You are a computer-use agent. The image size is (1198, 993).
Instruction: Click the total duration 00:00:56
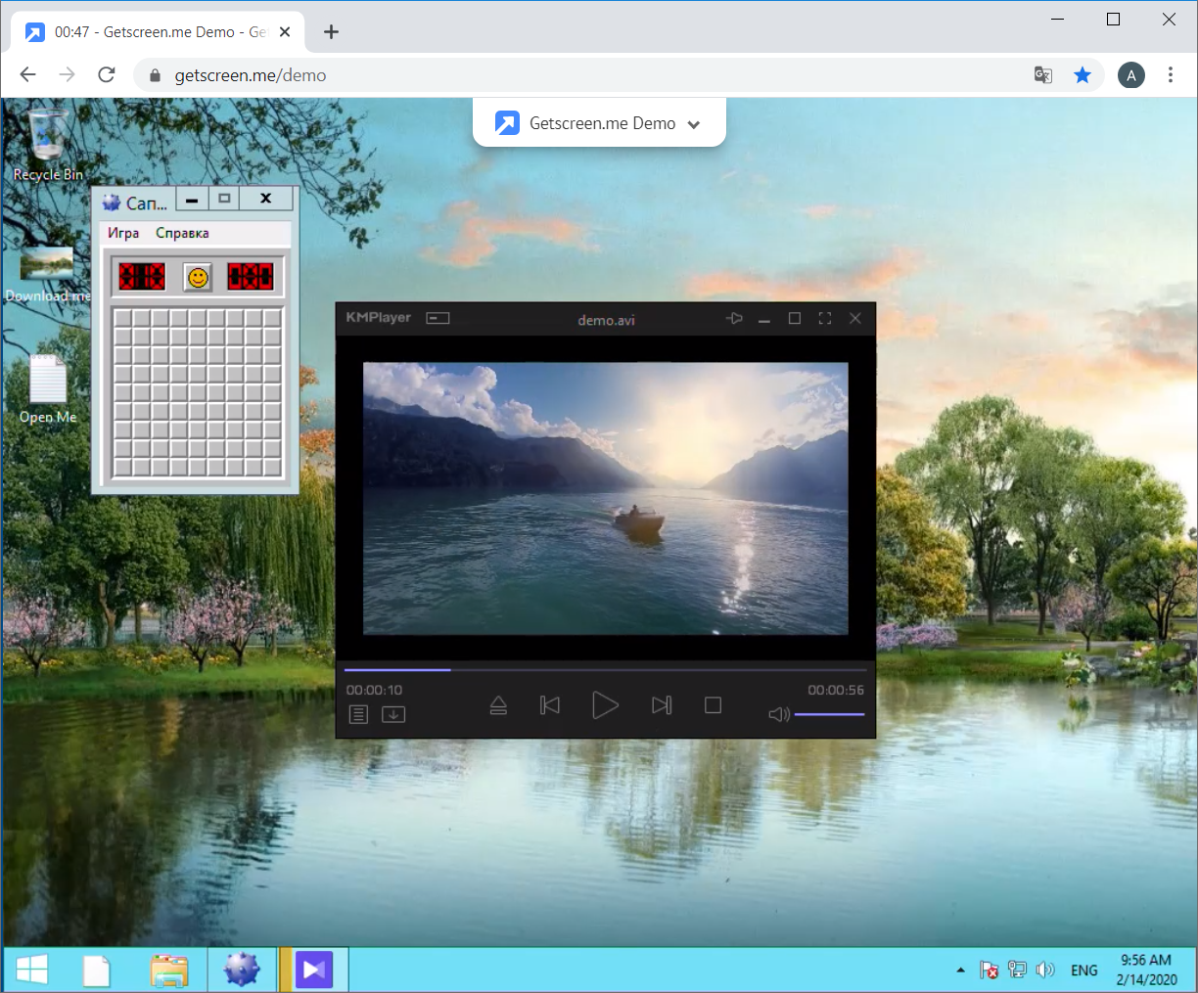click(836, 690)
